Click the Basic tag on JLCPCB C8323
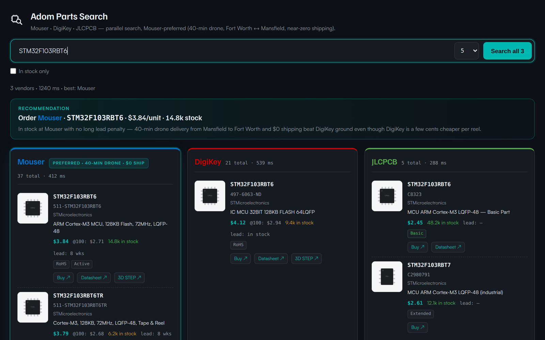The width and height of the screenshot is (545, 340). [x=417, y=233]
